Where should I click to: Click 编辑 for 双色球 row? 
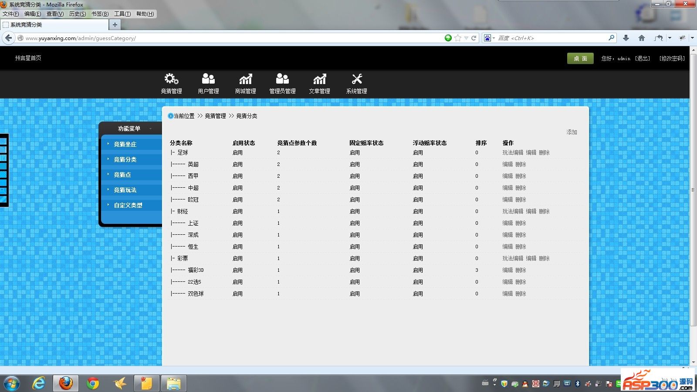508,294
